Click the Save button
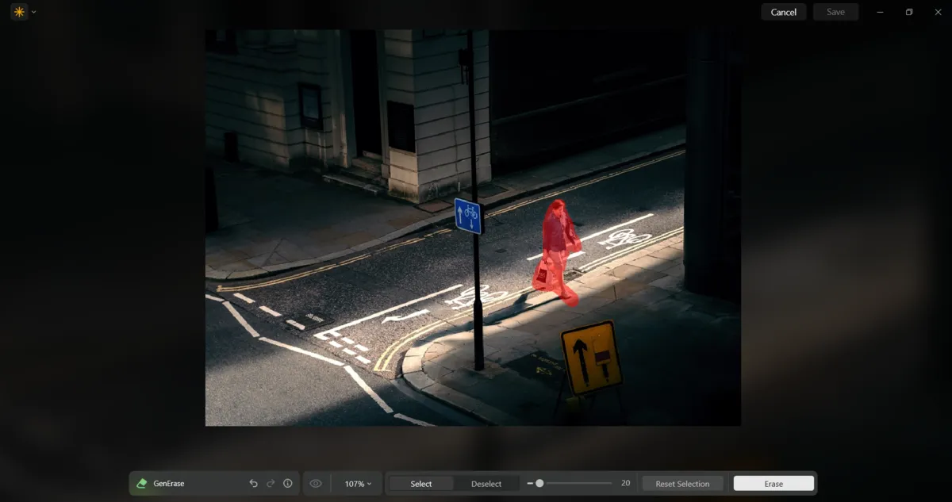952x502 pixels. 835,11
